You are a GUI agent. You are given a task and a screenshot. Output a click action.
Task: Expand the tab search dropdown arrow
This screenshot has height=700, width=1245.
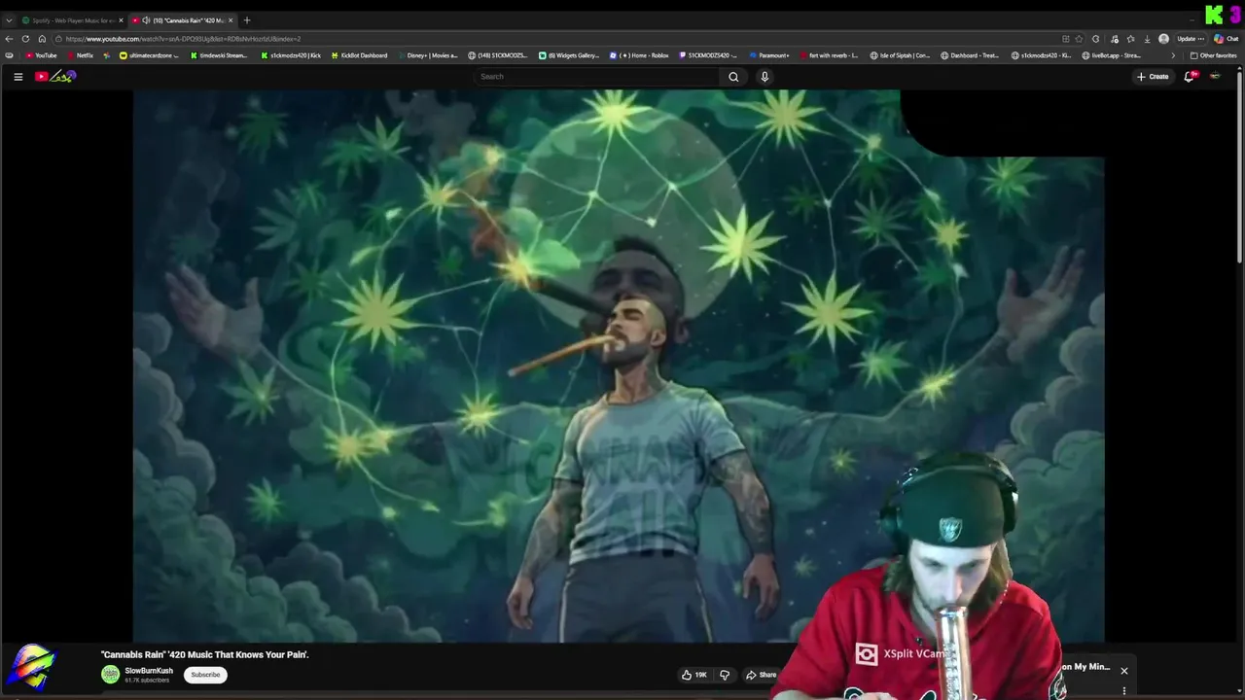pos(9,20)
